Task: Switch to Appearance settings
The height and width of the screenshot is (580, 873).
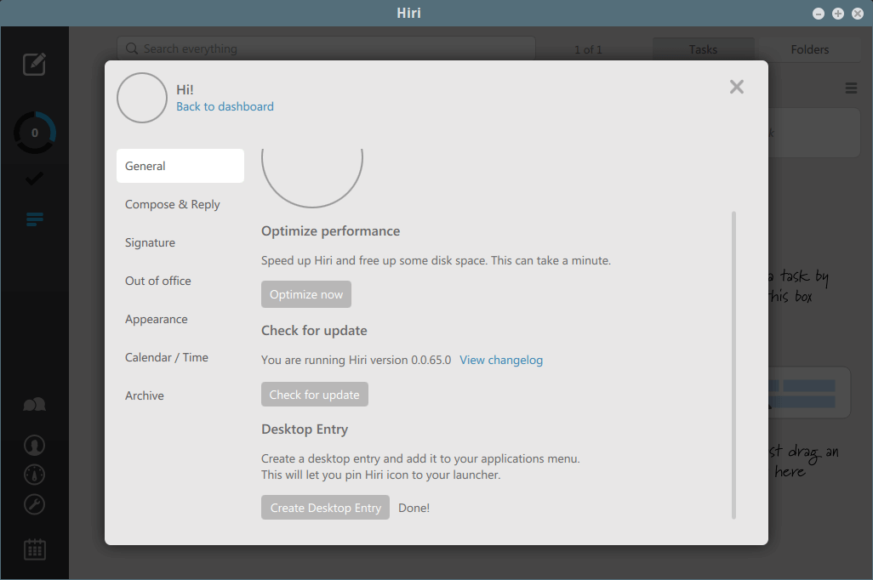Action: click(157, 320)
